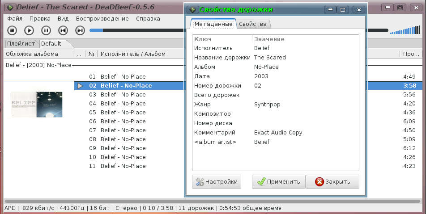Viewport: 426px width, 214px height.
Task: Open the Файл menu
Action: pyautogui.click(x=15, y=19)
